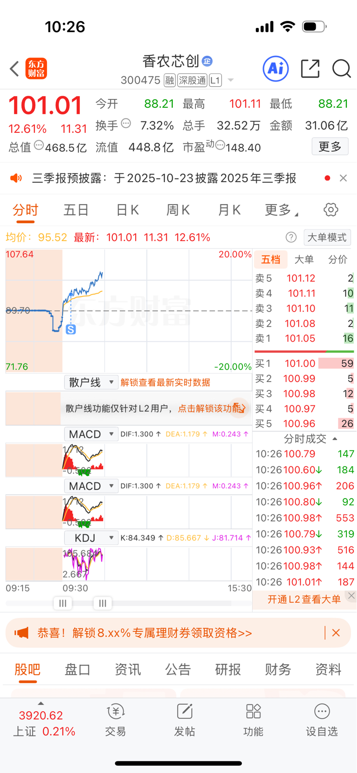Close the 开通L2查看大单 banner
Screen dimensions: 357x773
coord(351,596)
